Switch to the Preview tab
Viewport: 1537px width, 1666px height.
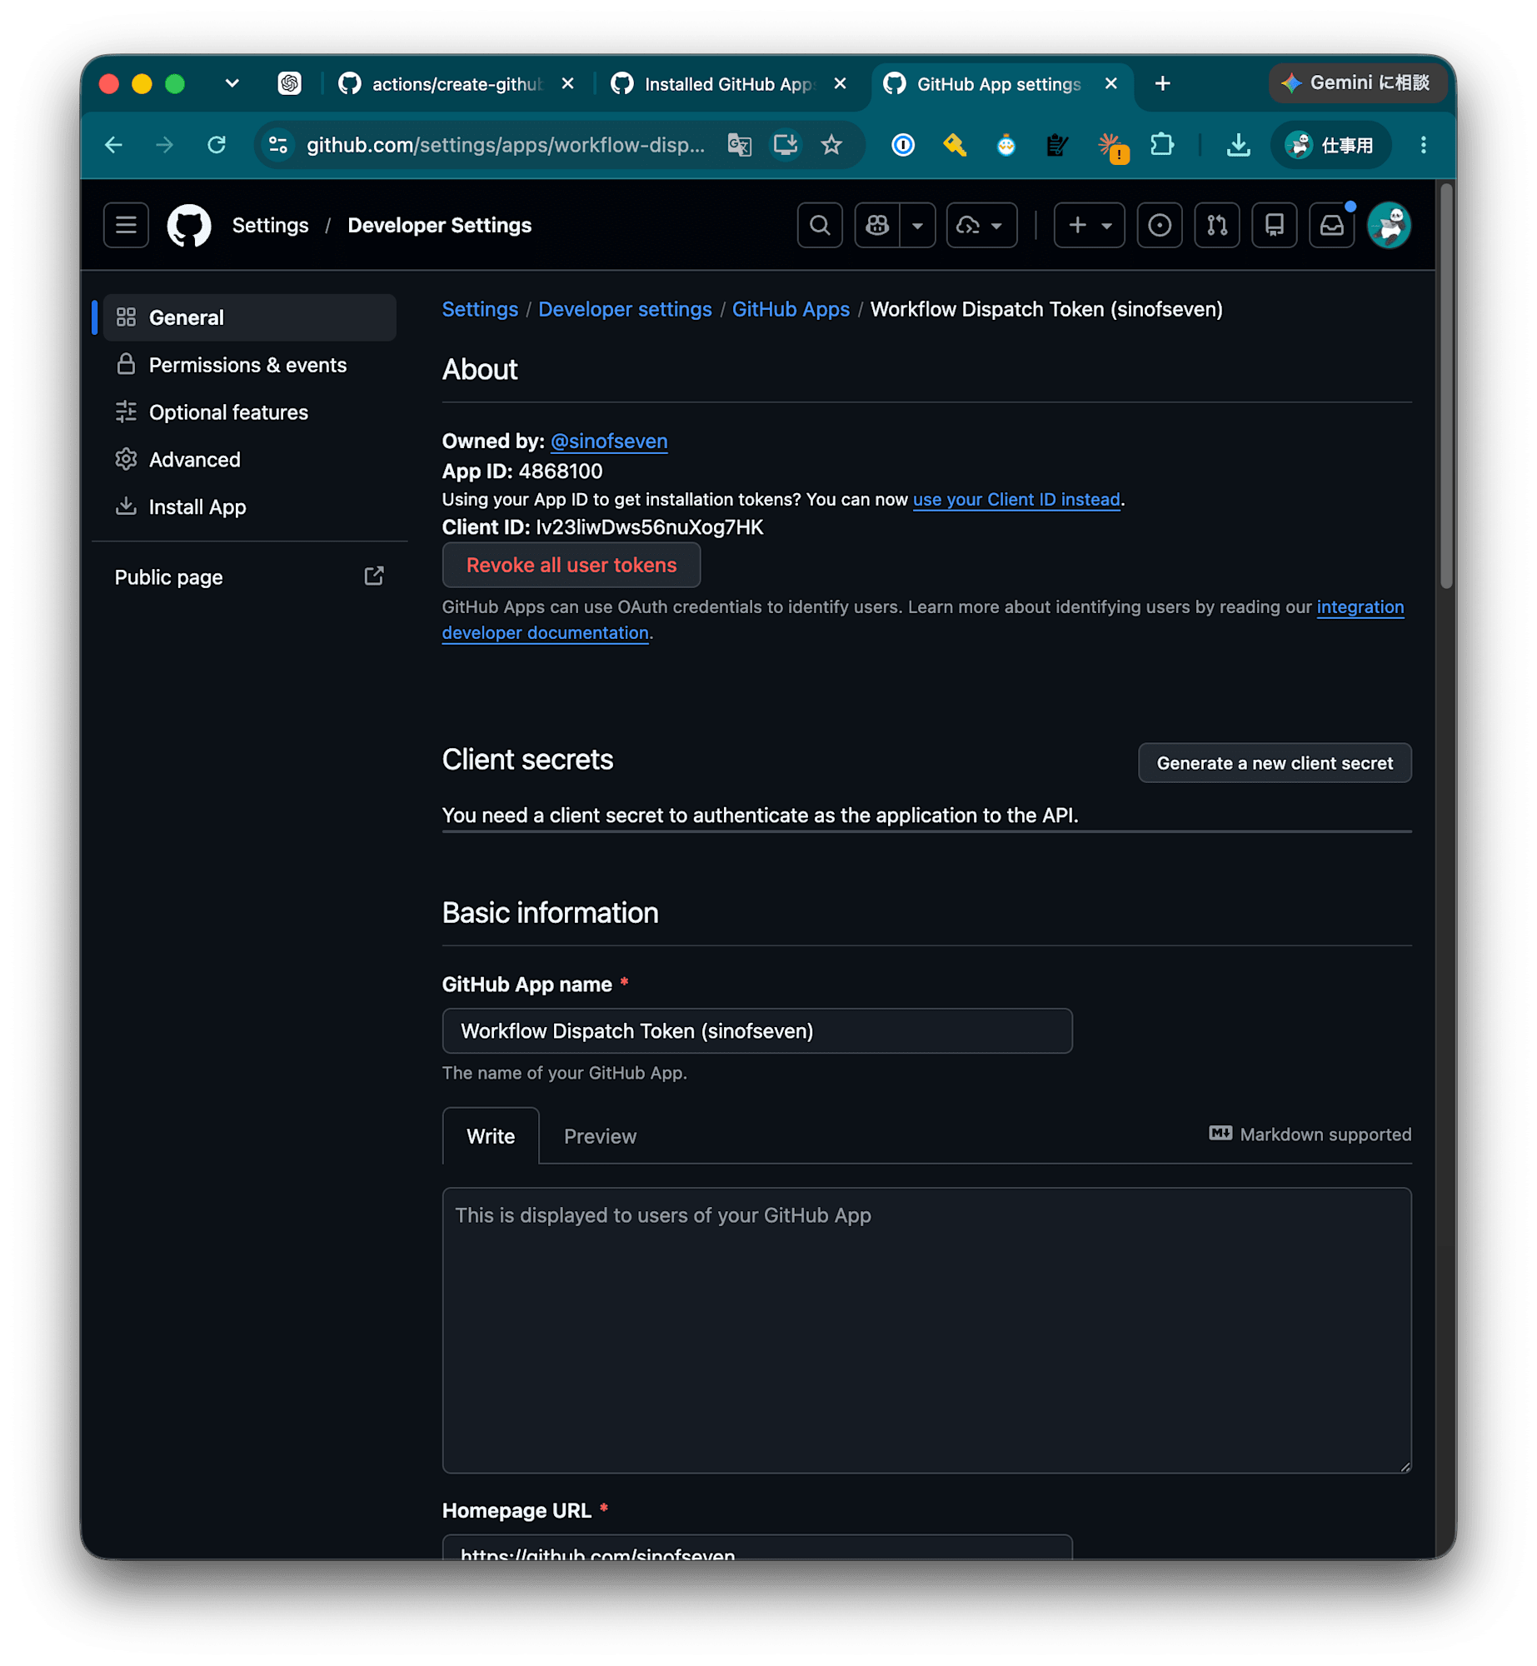tap(600, 1135)
